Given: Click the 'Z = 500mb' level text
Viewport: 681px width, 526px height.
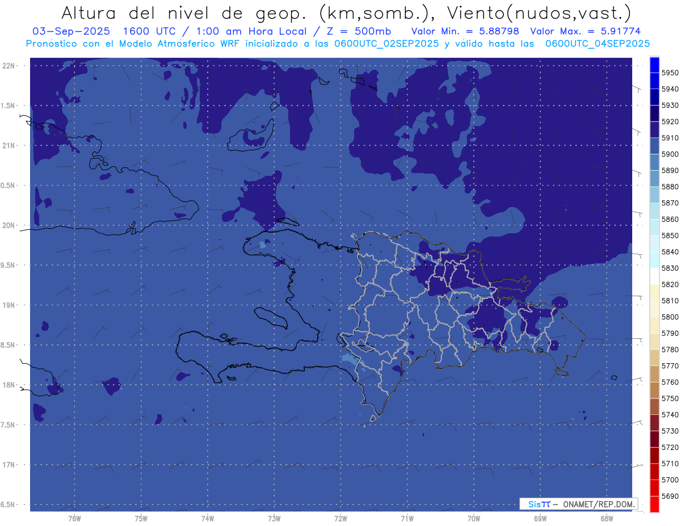Looking at the screenshot, I should (359, 32).
